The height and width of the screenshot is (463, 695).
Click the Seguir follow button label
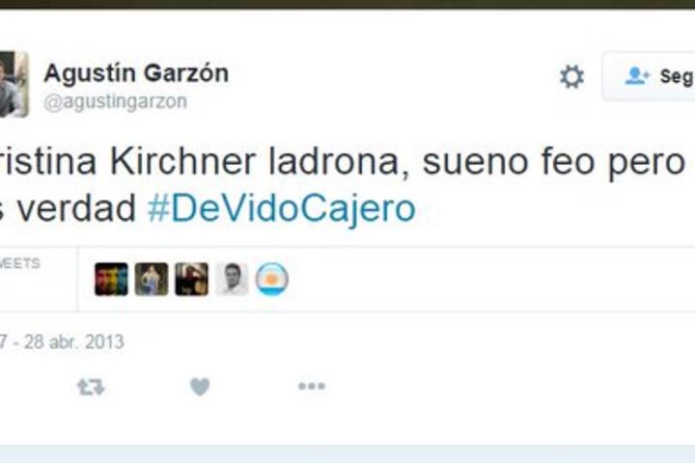(x=677, y=76)
